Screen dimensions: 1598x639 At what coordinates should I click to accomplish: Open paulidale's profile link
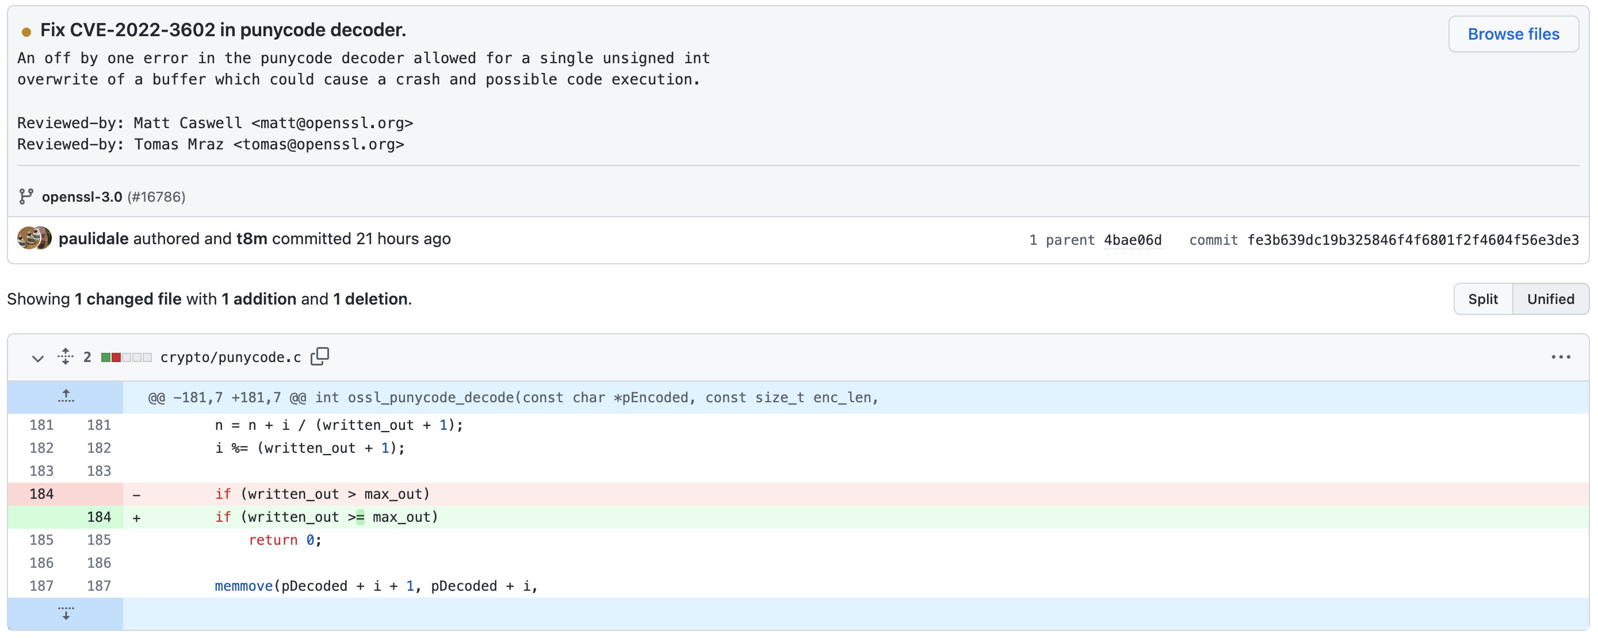(x=93, y=238)
